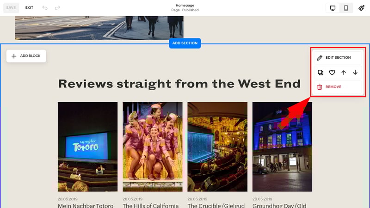Select the Reviews straight from the West End heading

(x=179, y=84)
